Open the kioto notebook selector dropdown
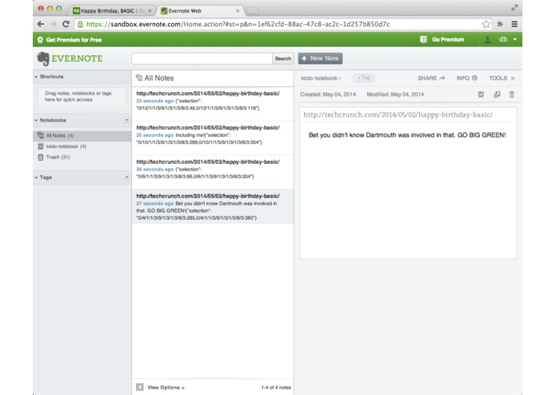Image resolution: width=556 pixels, height=395 pixels. click(x=322, y=78)
